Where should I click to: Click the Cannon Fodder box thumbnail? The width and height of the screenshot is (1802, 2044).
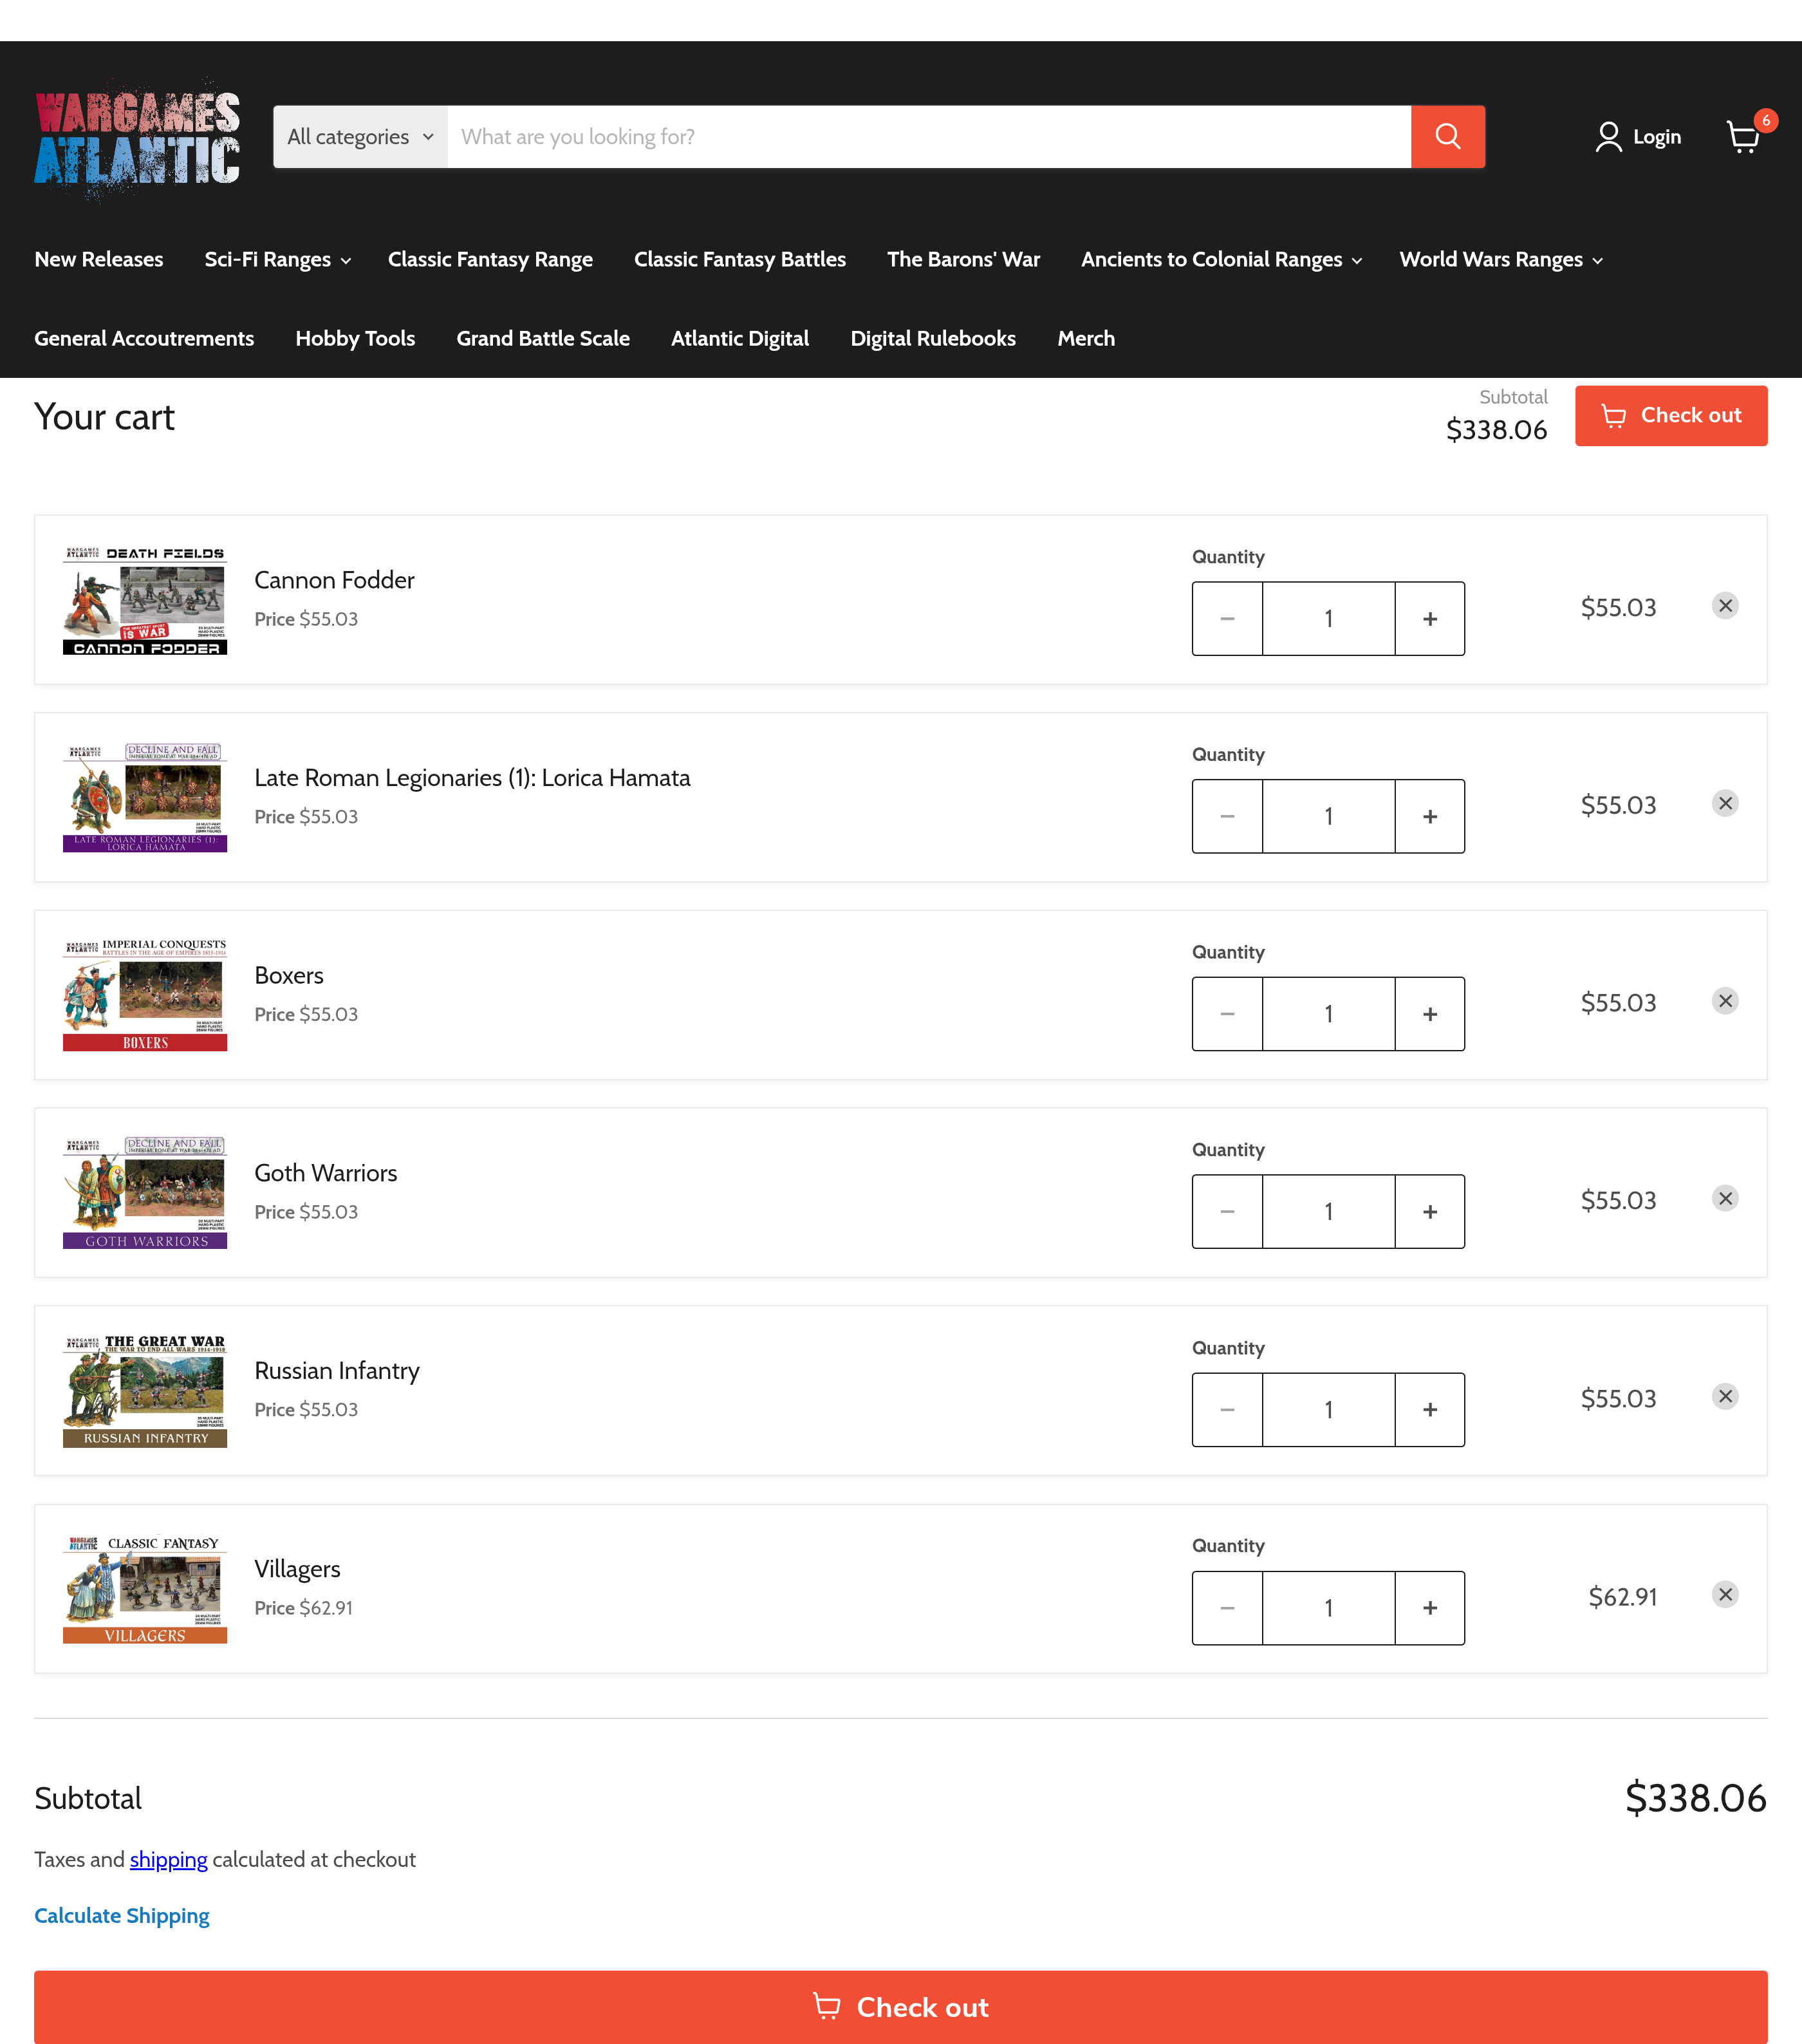145,600
